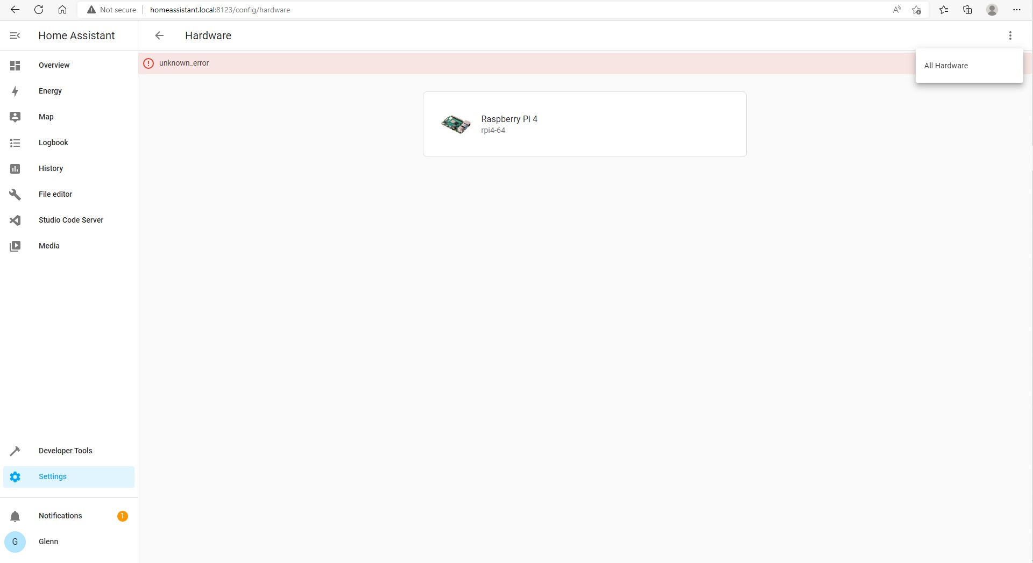Click the Studio Code Server icon

(x=15, y=220)
